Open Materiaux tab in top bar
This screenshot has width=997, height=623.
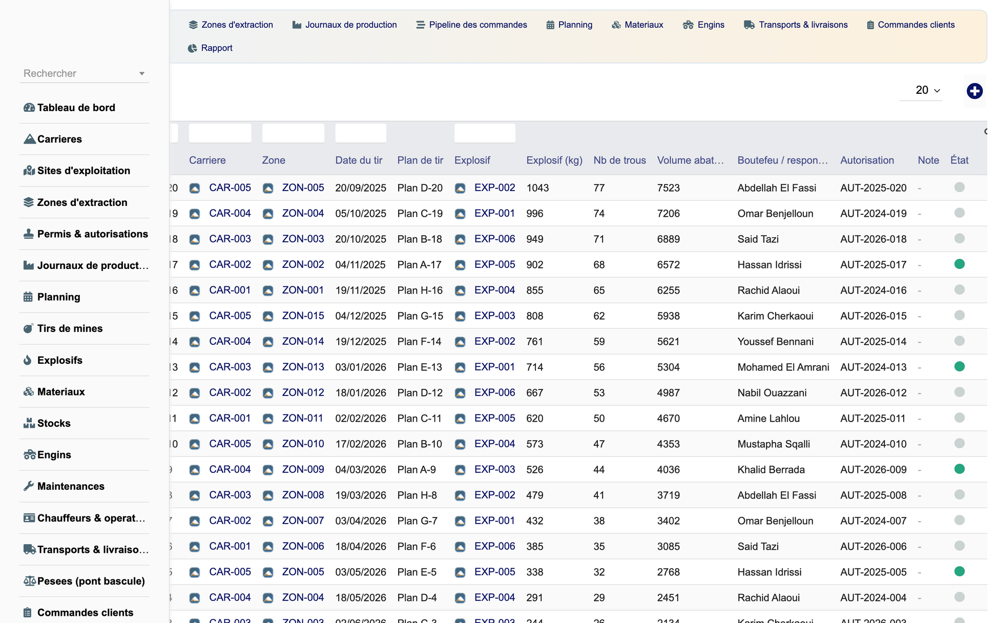[x=637, y=25]
